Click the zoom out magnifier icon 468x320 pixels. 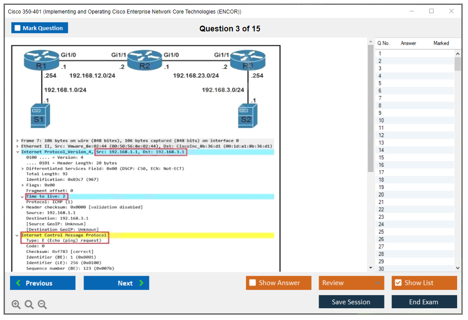click(42, 304)
